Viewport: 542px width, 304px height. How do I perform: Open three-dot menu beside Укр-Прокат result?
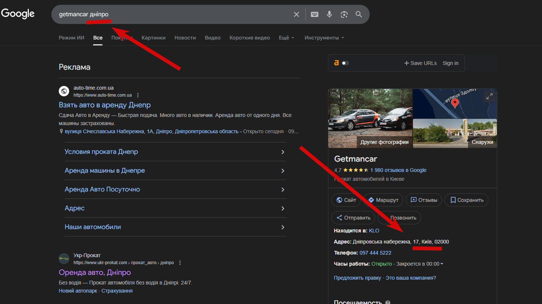tap(180, 263)
